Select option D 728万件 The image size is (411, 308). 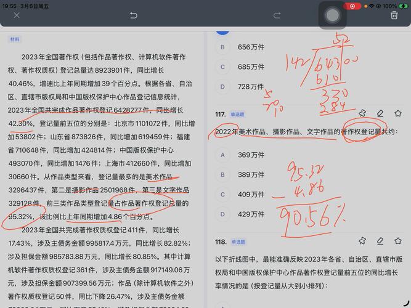240,86
